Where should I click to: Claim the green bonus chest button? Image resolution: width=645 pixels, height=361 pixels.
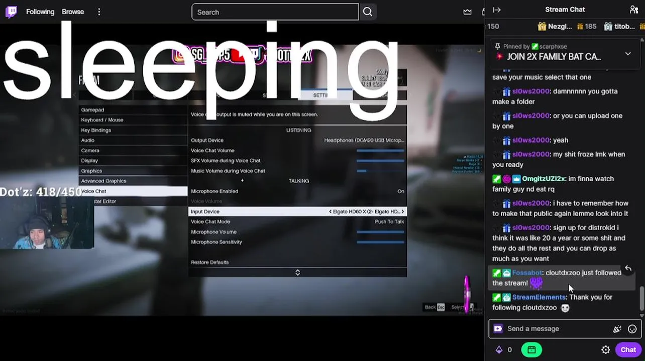[531, 350]
